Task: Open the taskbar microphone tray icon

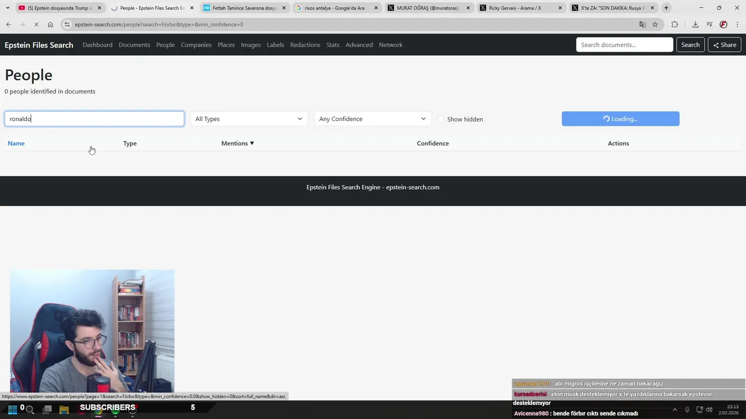Action: click(x=687, y=410)
